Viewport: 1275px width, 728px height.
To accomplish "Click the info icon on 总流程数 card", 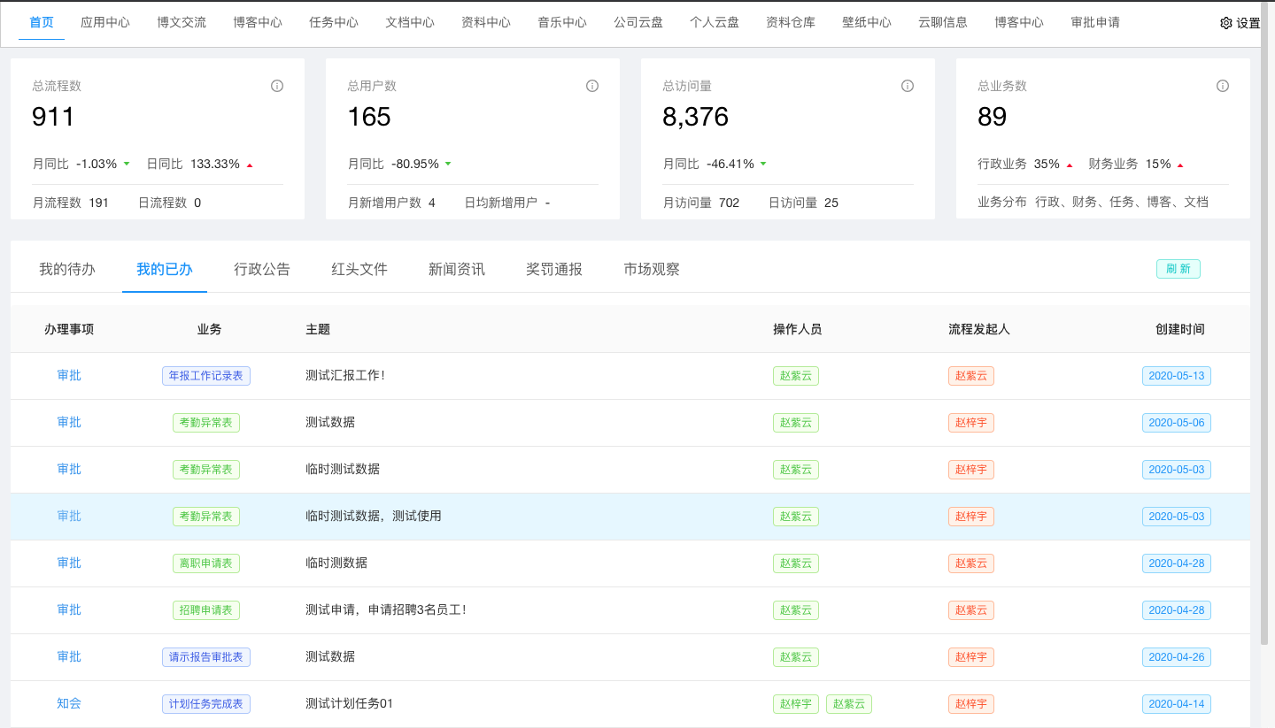I will 277,86.
